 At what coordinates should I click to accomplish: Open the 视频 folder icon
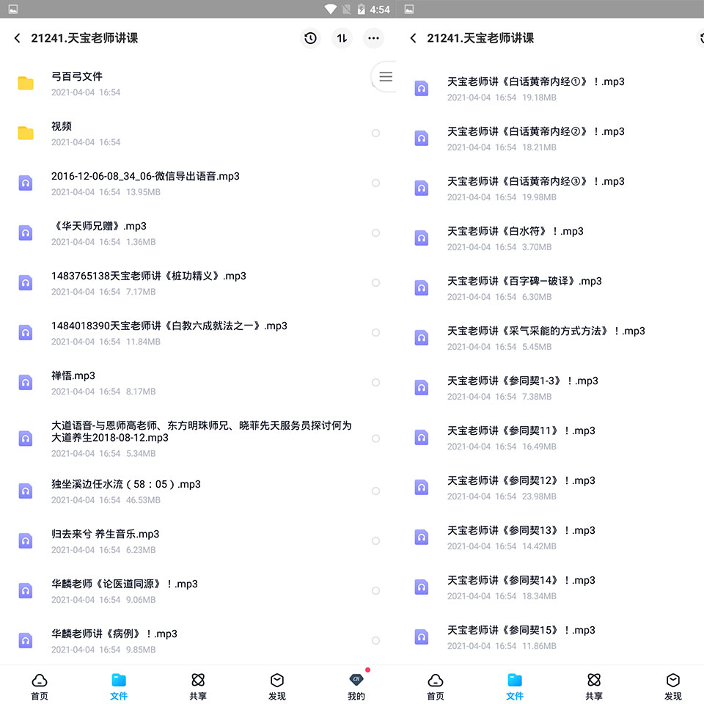26,133
